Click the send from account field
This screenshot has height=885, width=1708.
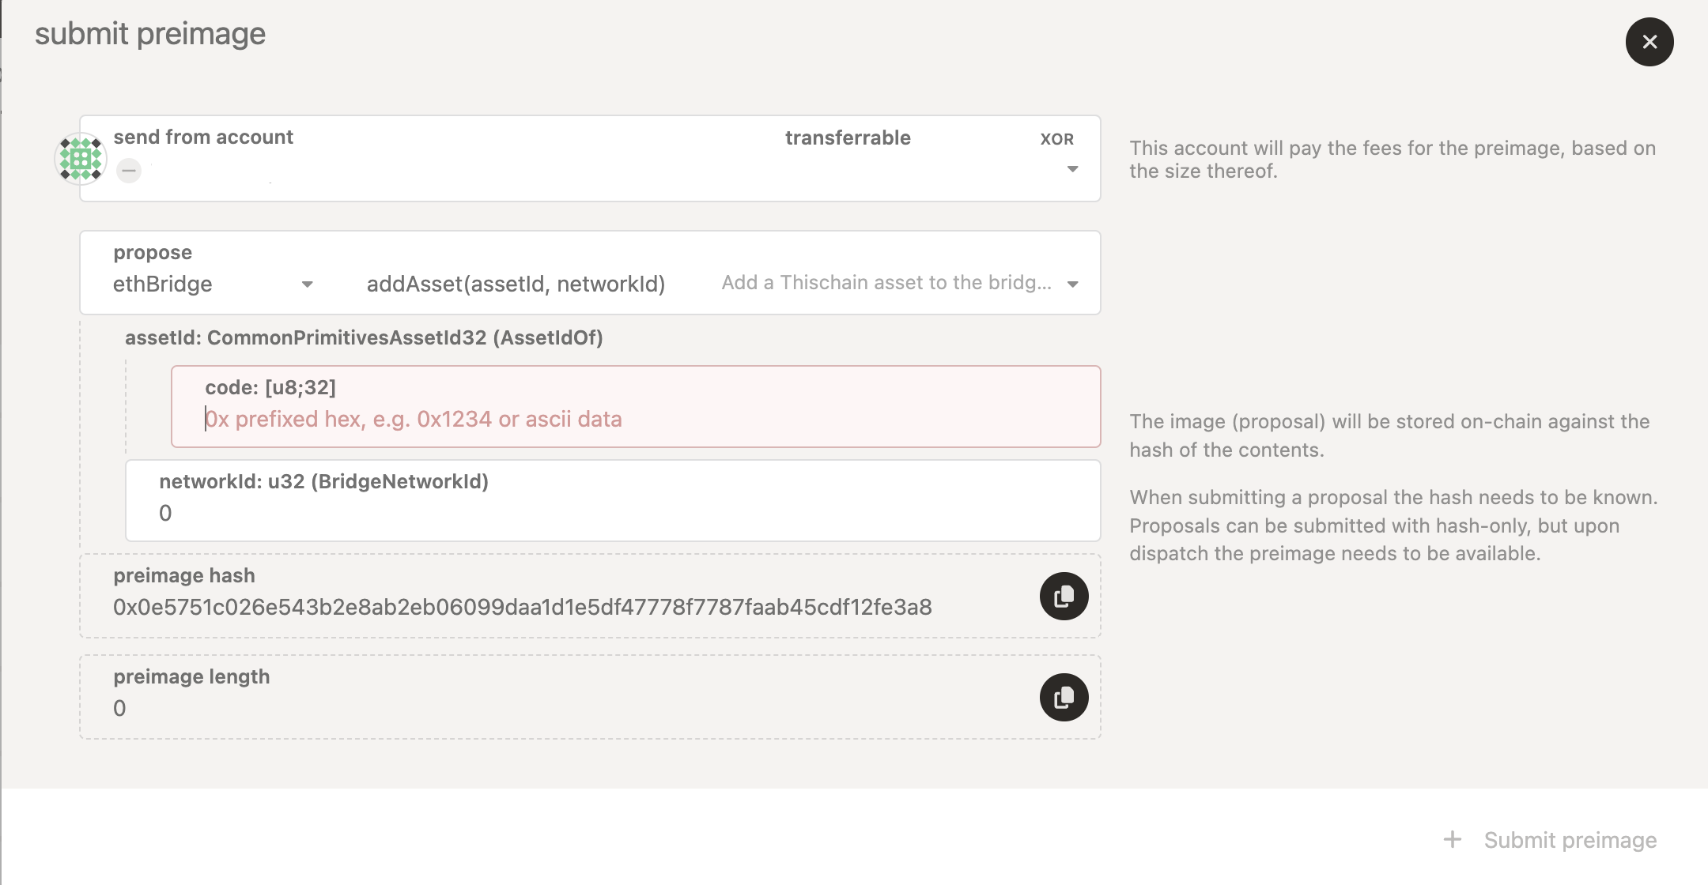pos(590,159)
